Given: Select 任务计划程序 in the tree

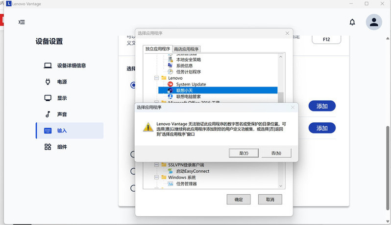Looking at the screenshot, I should 189,72.
